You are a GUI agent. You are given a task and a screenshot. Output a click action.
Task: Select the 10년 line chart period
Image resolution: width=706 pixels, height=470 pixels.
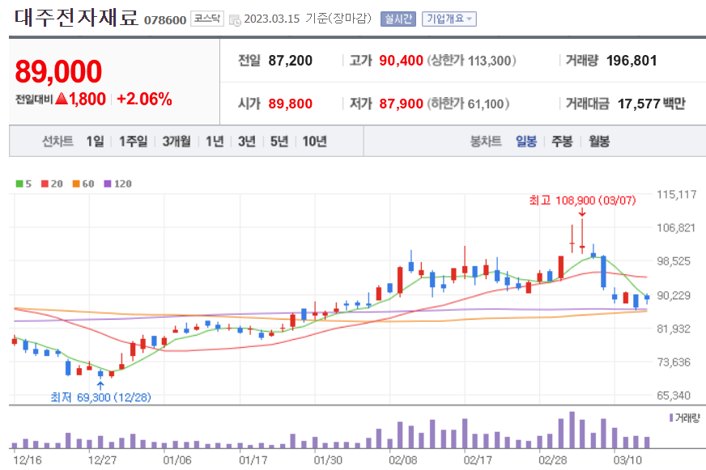[314, 142]
